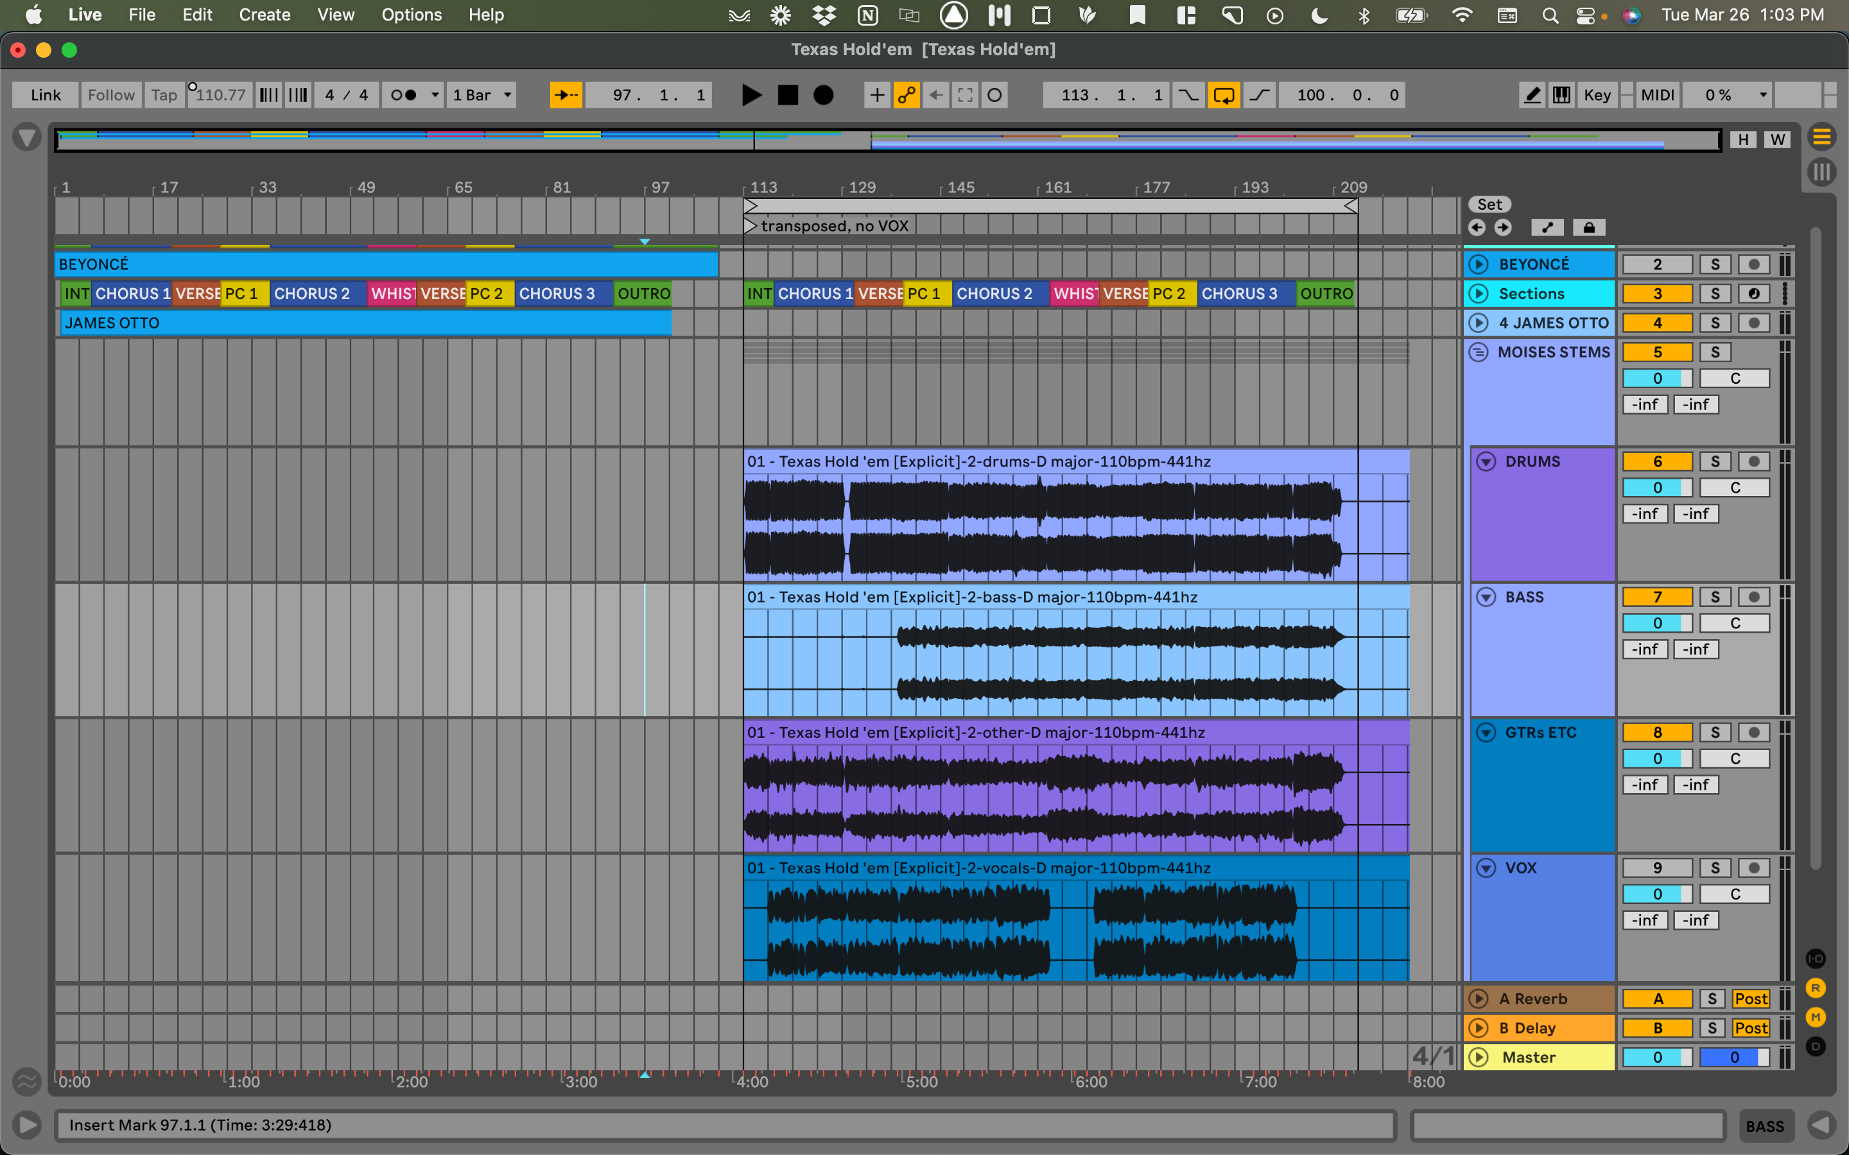Jump to next locator arrow
Image resolution: width=1849 pixels, height=1155 pixels.
[x=1503, y=228]
